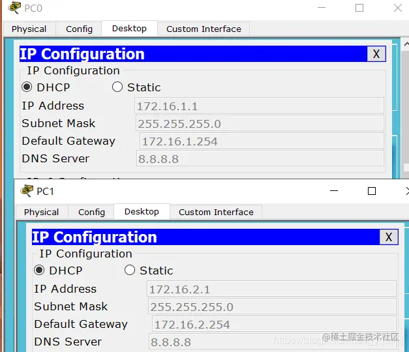Click the Subnet Mask label in PC0
The image size is (409, 352).
59,123
